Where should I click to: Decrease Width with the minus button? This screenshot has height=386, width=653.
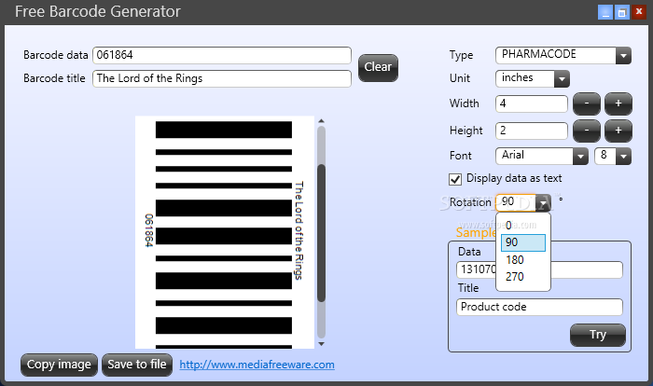click(587, 103)
